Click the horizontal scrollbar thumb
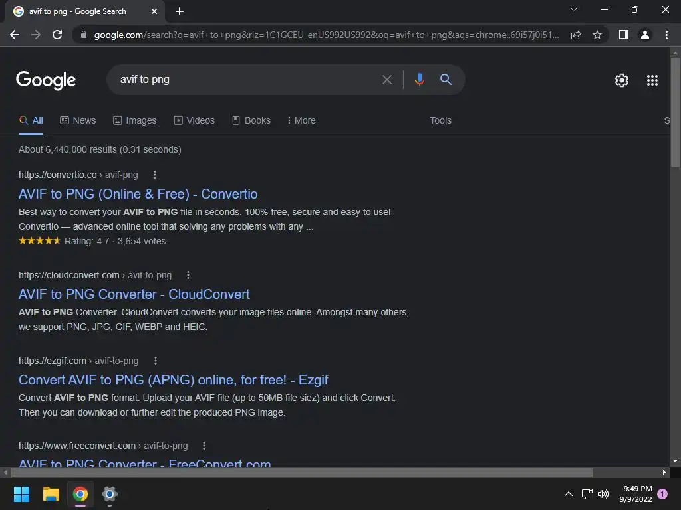Image resolution: width=681 pixels, height=510 pixels. (302, 472)
